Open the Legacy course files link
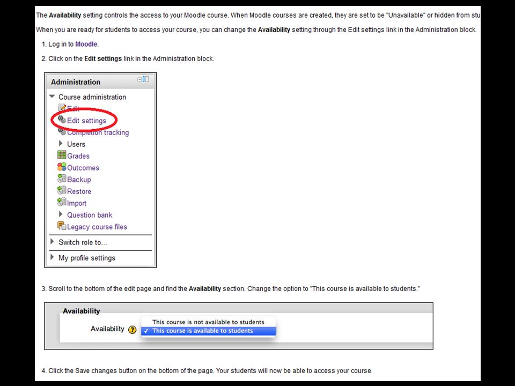Image resolution: width=515 pixels, height=386 pixels. [97, 227]
